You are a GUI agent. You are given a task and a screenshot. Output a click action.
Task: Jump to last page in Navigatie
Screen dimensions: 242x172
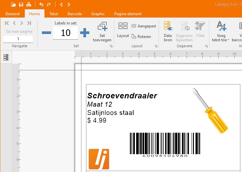(29, 23)
